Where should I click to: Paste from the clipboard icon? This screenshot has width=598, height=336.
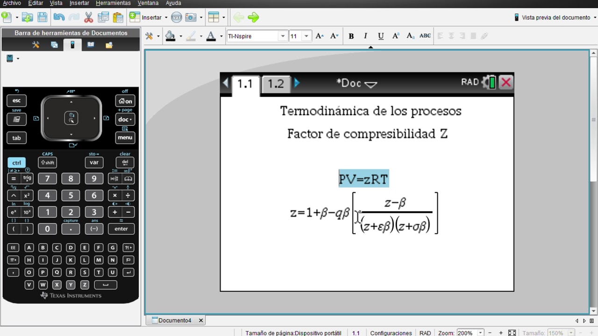(x=118, y=18)
